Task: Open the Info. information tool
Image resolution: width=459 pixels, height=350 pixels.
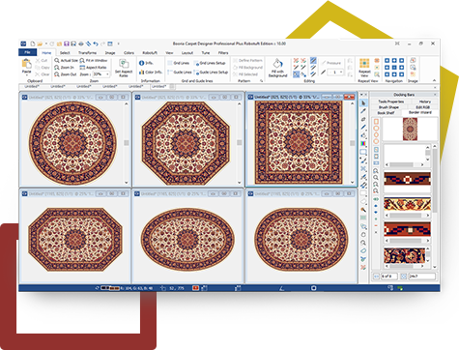Action: 146,63
